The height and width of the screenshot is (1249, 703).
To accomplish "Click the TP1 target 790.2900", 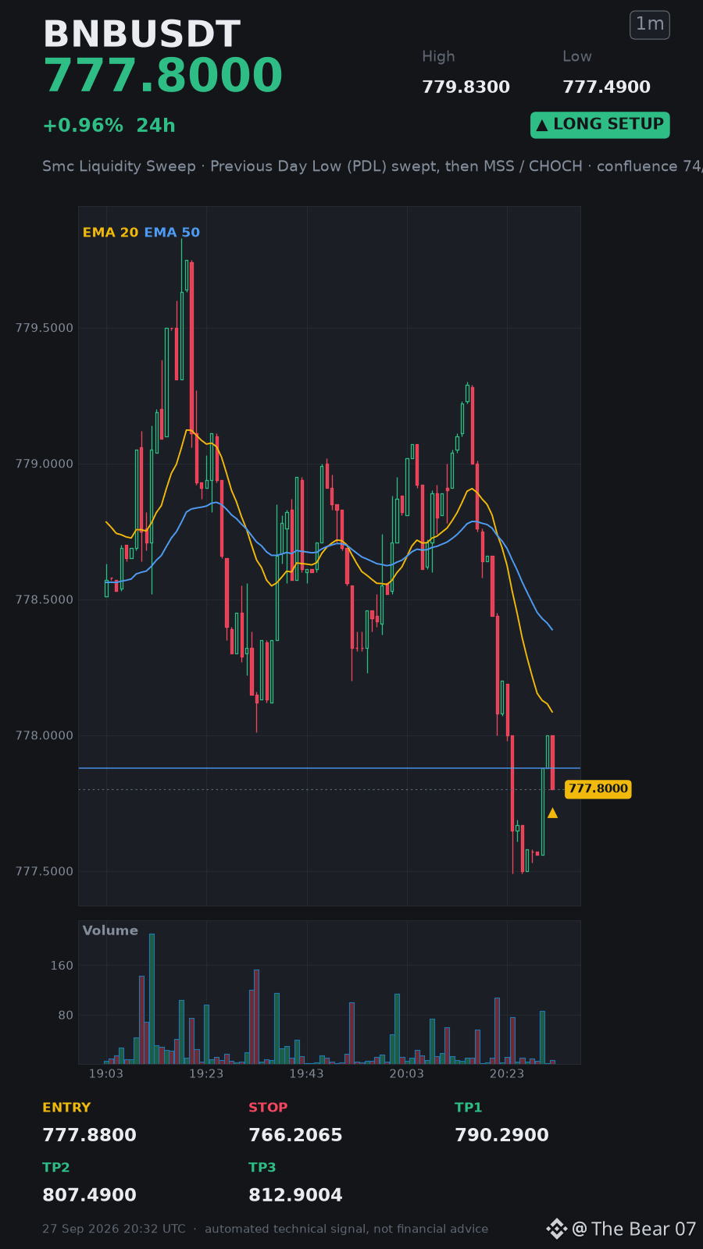I will 501,1135.
